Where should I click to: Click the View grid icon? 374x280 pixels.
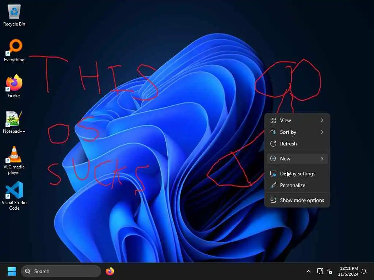pos(273,120)
